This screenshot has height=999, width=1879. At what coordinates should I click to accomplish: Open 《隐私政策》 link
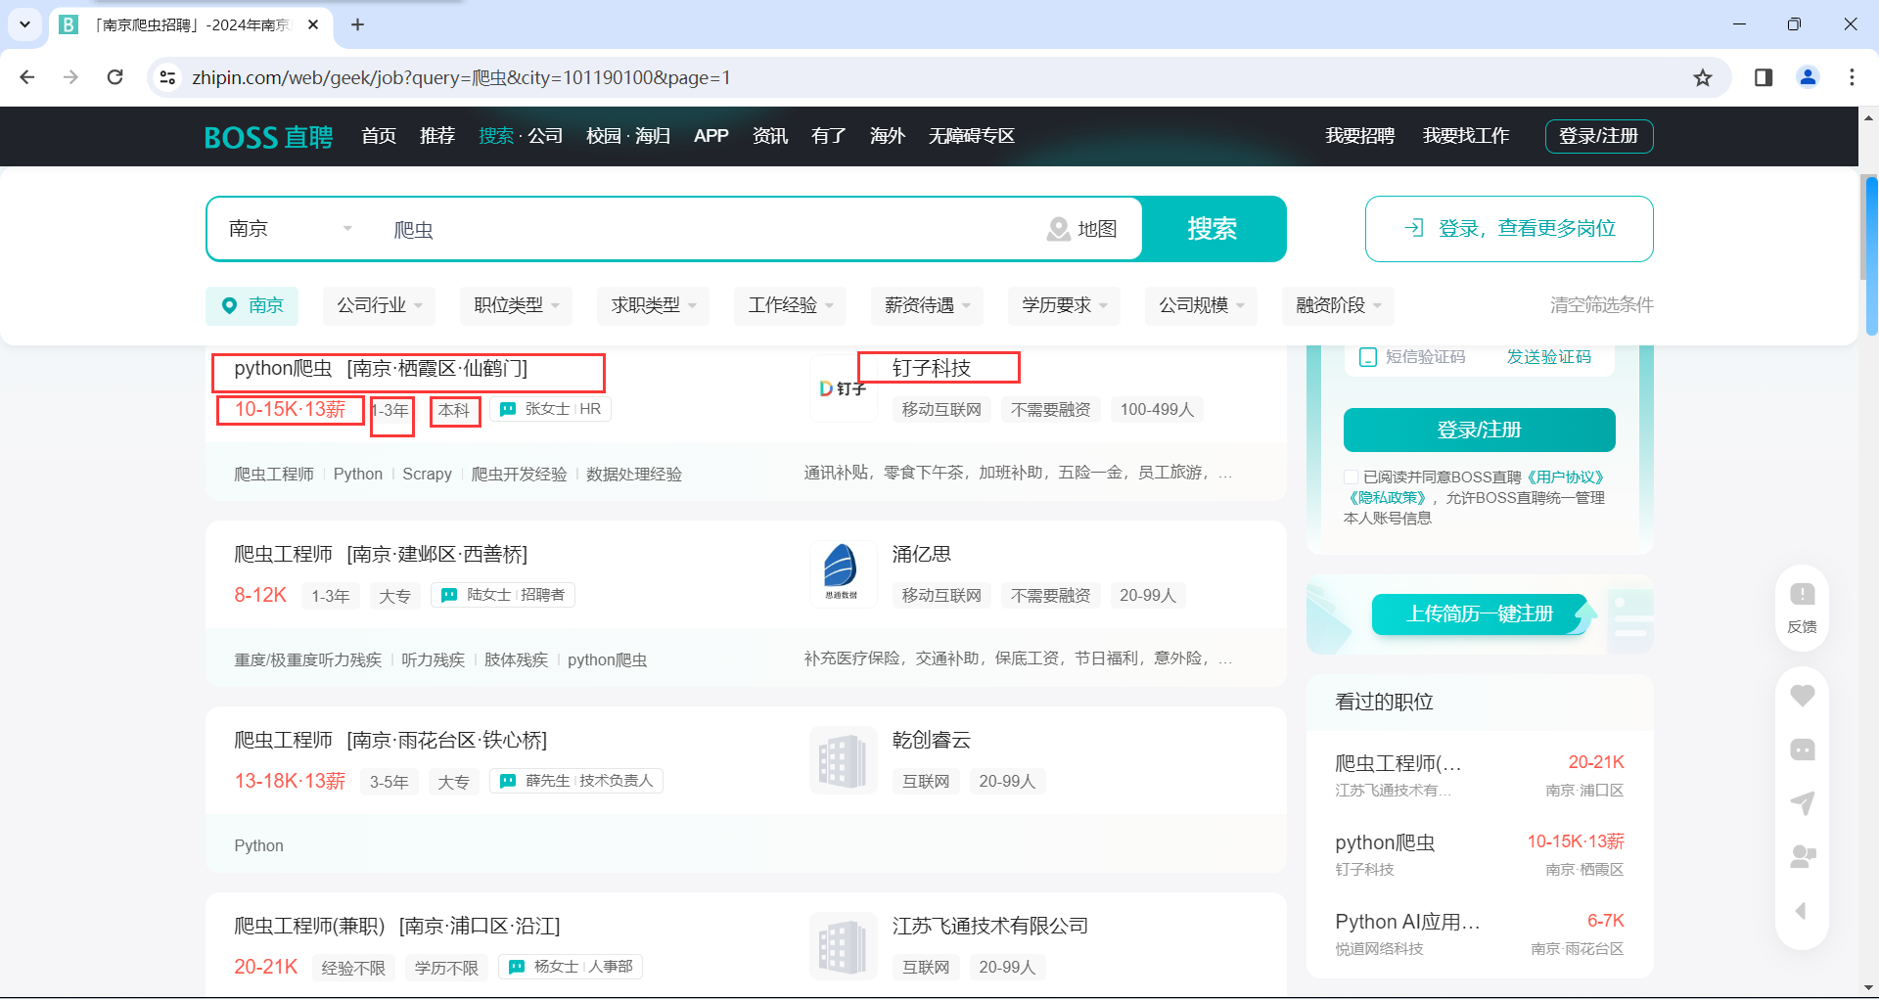pos(1386,498)
